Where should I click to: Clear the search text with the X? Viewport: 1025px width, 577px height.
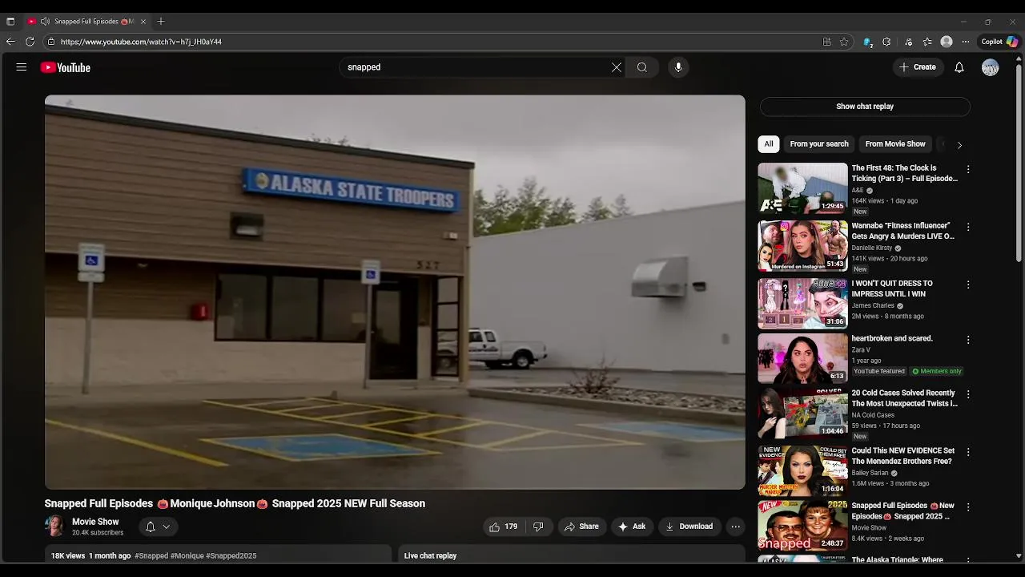tap(617, 67)
